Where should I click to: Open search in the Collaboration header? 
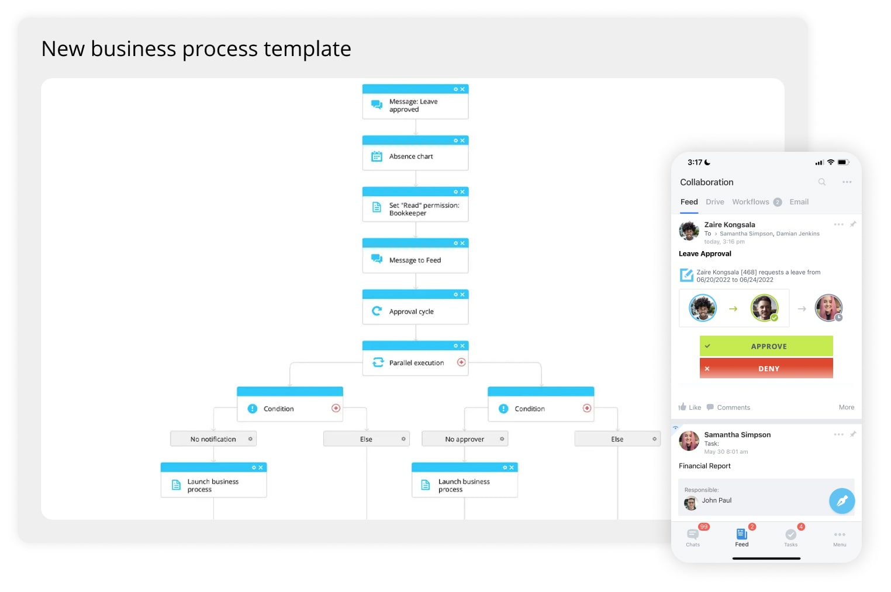tap(822, 182)
